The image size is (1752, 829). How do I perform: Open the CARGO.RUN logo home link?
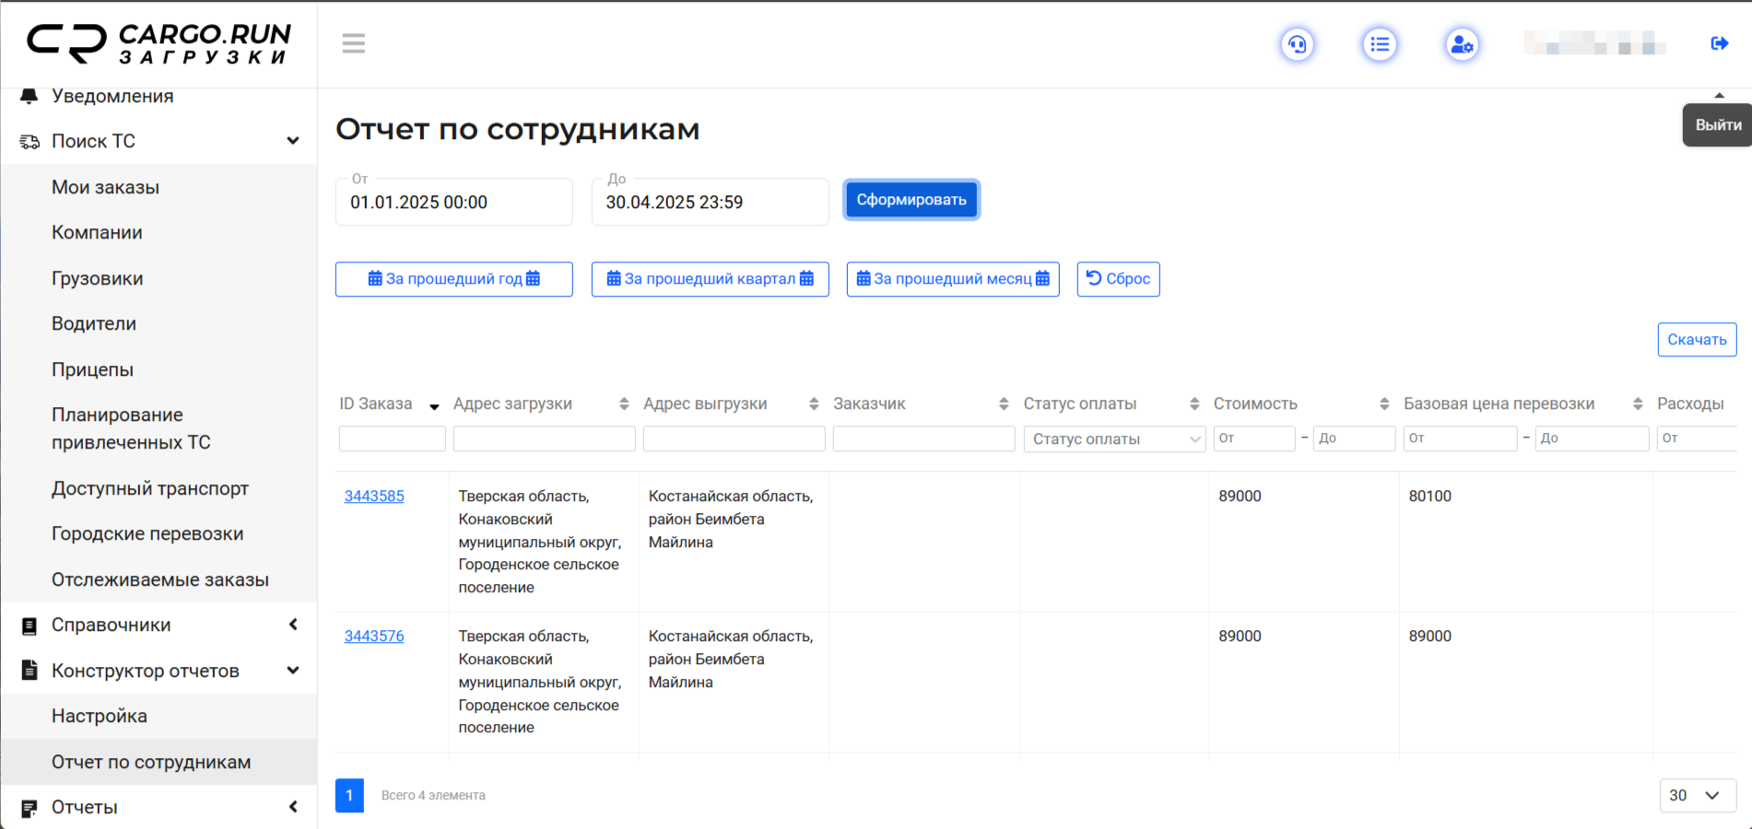(x=159, y=43)
